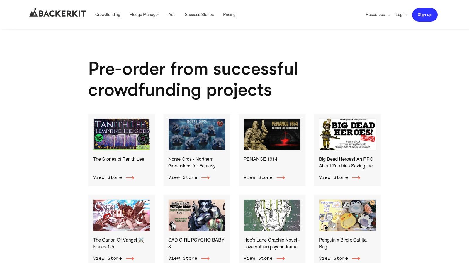Image resolution: width=469 pixels, height=263 pixels.
Task: Click the arrow icon under PENANCE 1914
Action: (281, 177)
